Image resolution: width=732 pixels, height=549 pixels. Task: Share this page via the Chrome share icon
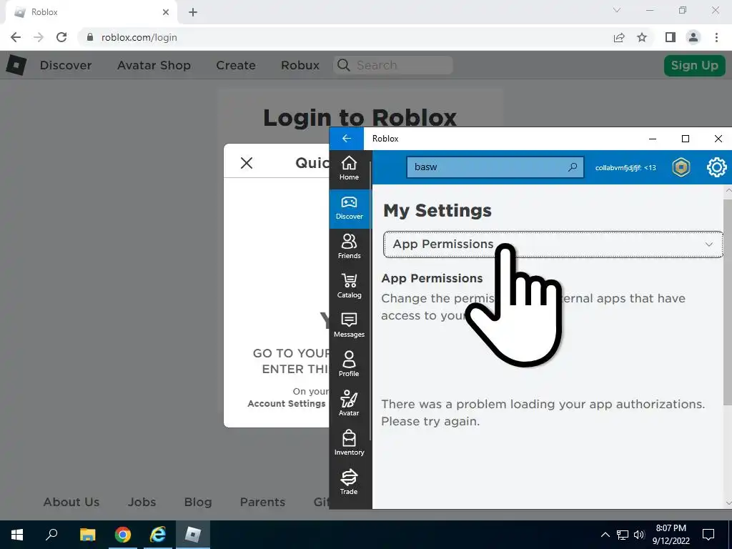click(x=619, y=37)
